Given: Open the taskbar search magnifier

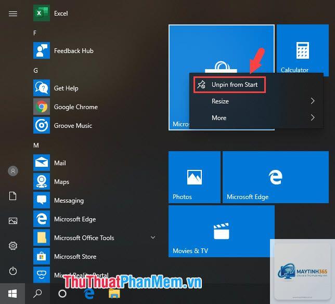Looking at the screenshot, I should click(x=37, y=294).
